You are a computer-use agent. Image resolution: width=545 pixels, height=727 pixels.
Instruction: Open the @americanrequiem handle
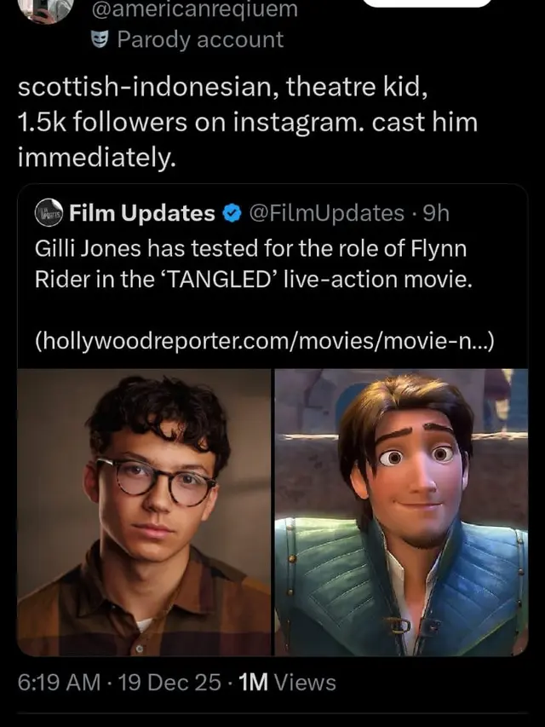195,9
